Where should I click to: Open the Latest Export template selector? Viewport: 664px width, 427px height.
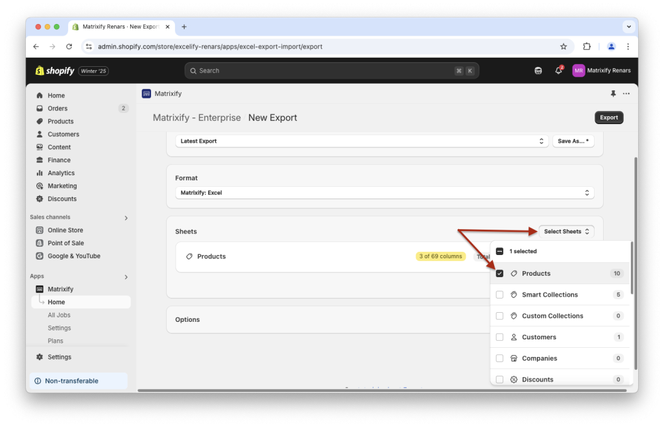(x=361, y=141)
